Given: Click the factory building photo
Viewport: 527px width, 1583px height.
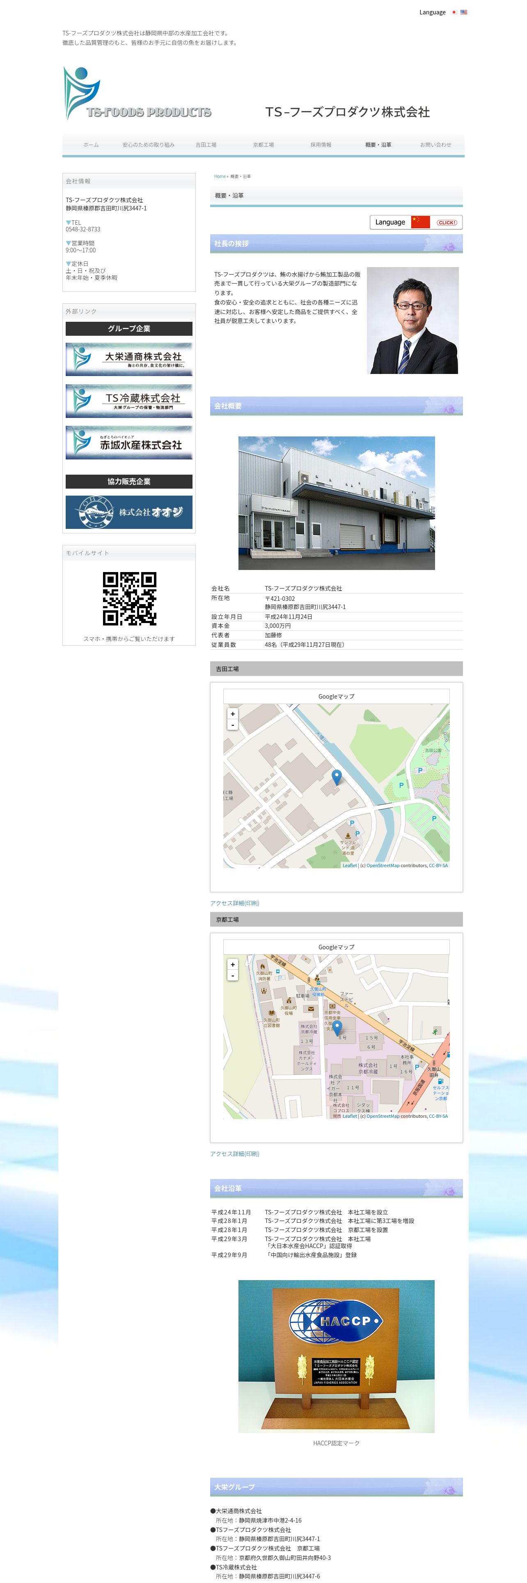Looking at the screenshot, I should (x=336, y=503).
